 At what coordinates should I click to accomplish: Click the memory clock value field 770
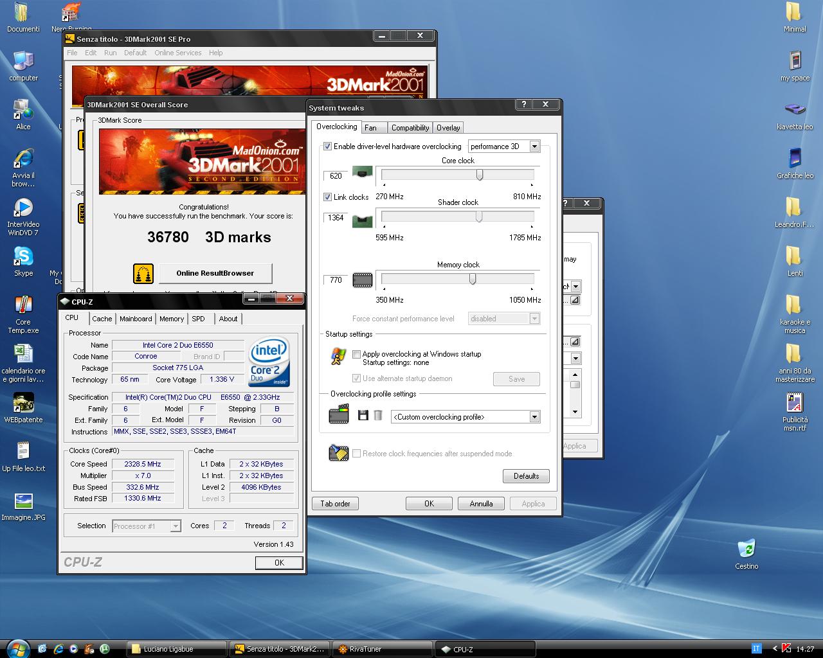click(x=336, y=280)
